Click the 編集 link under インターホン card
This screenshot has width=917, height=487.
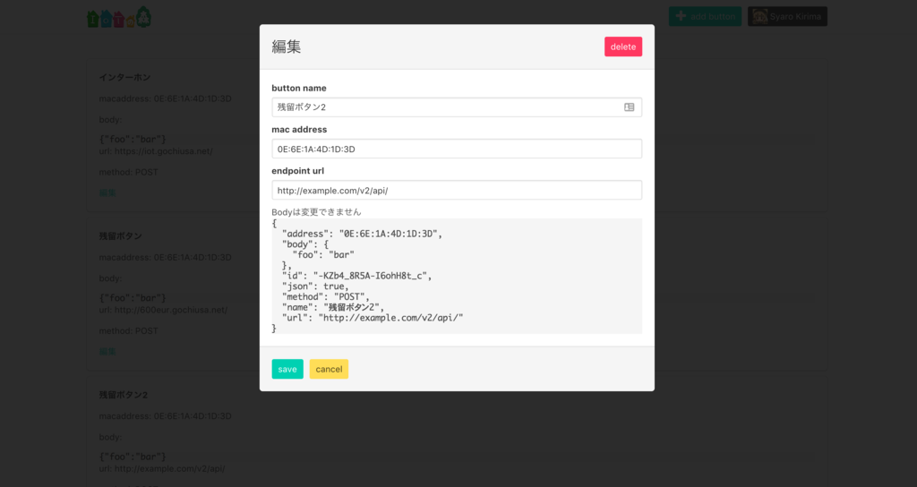107,192
